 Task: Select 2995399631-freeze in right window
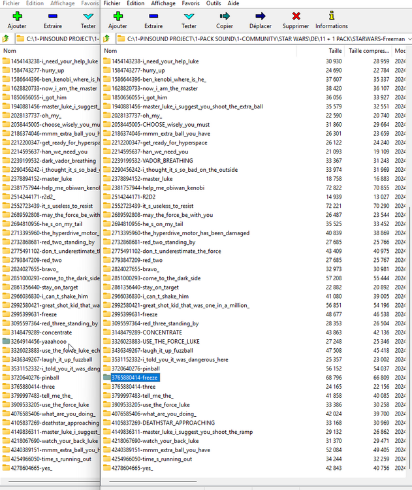point(135,314)
